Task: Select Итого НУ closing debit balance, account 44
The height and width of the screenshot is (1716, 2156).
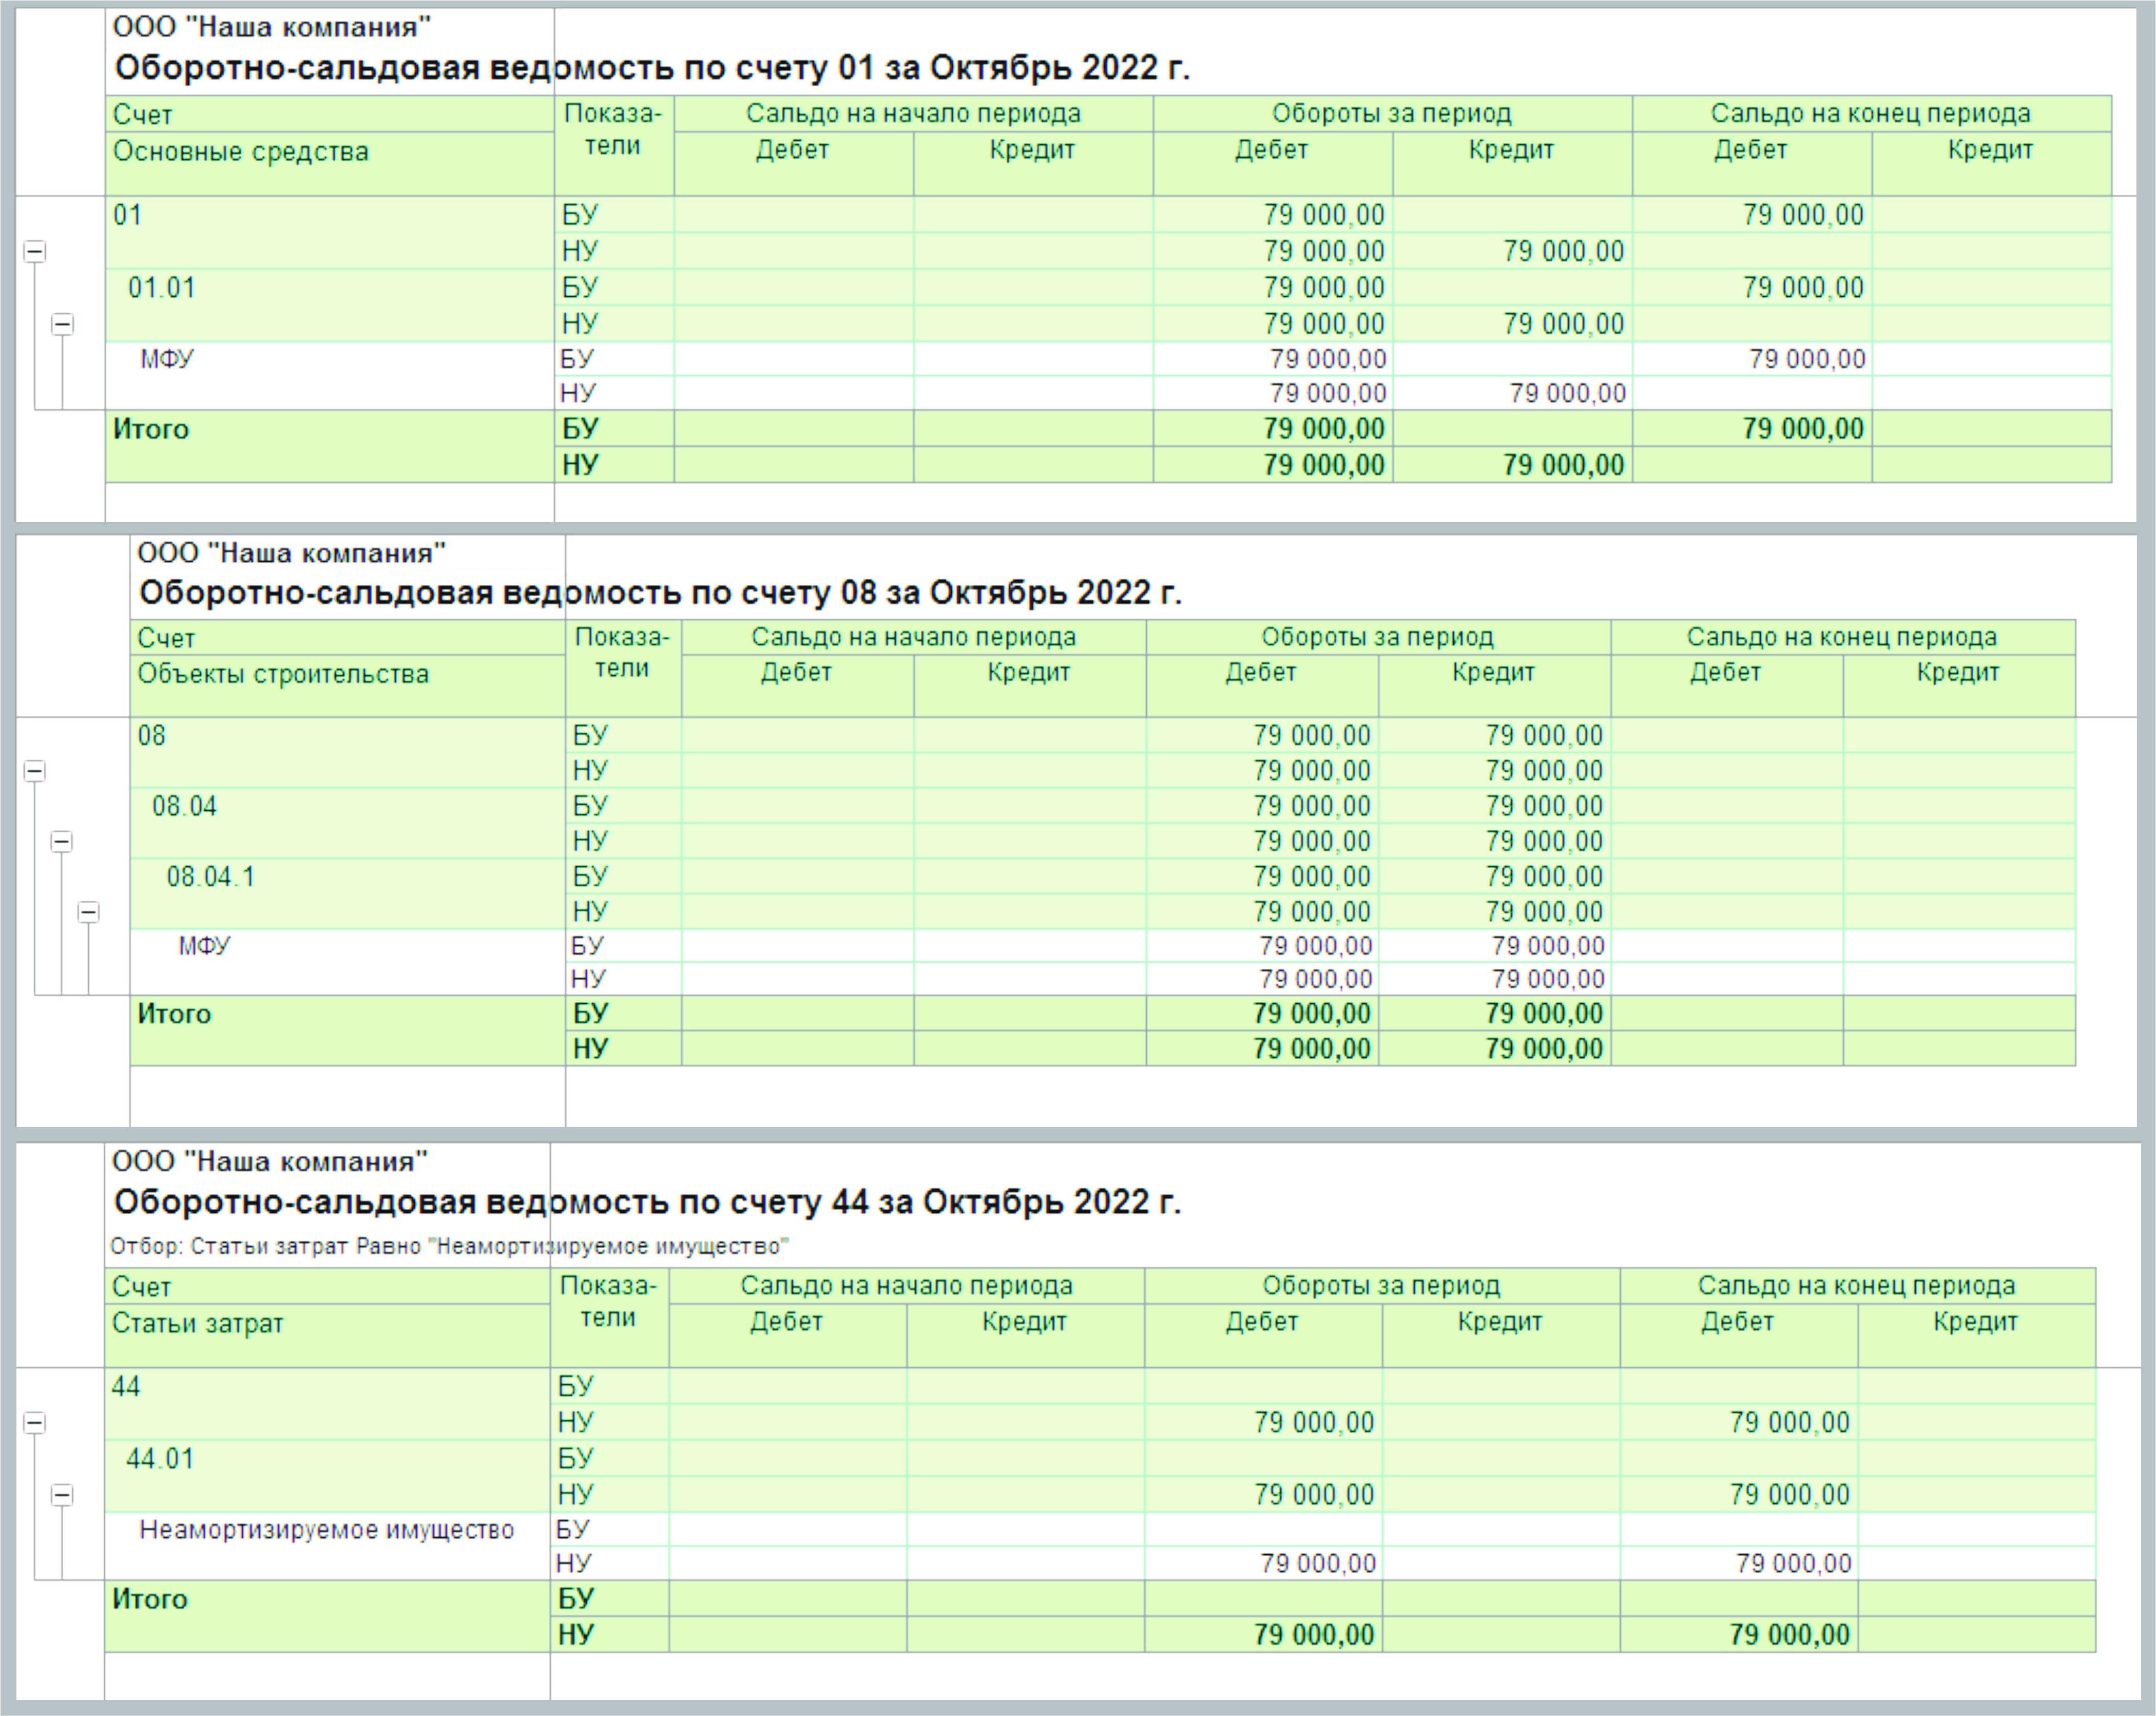Action: point(1739,1634)
